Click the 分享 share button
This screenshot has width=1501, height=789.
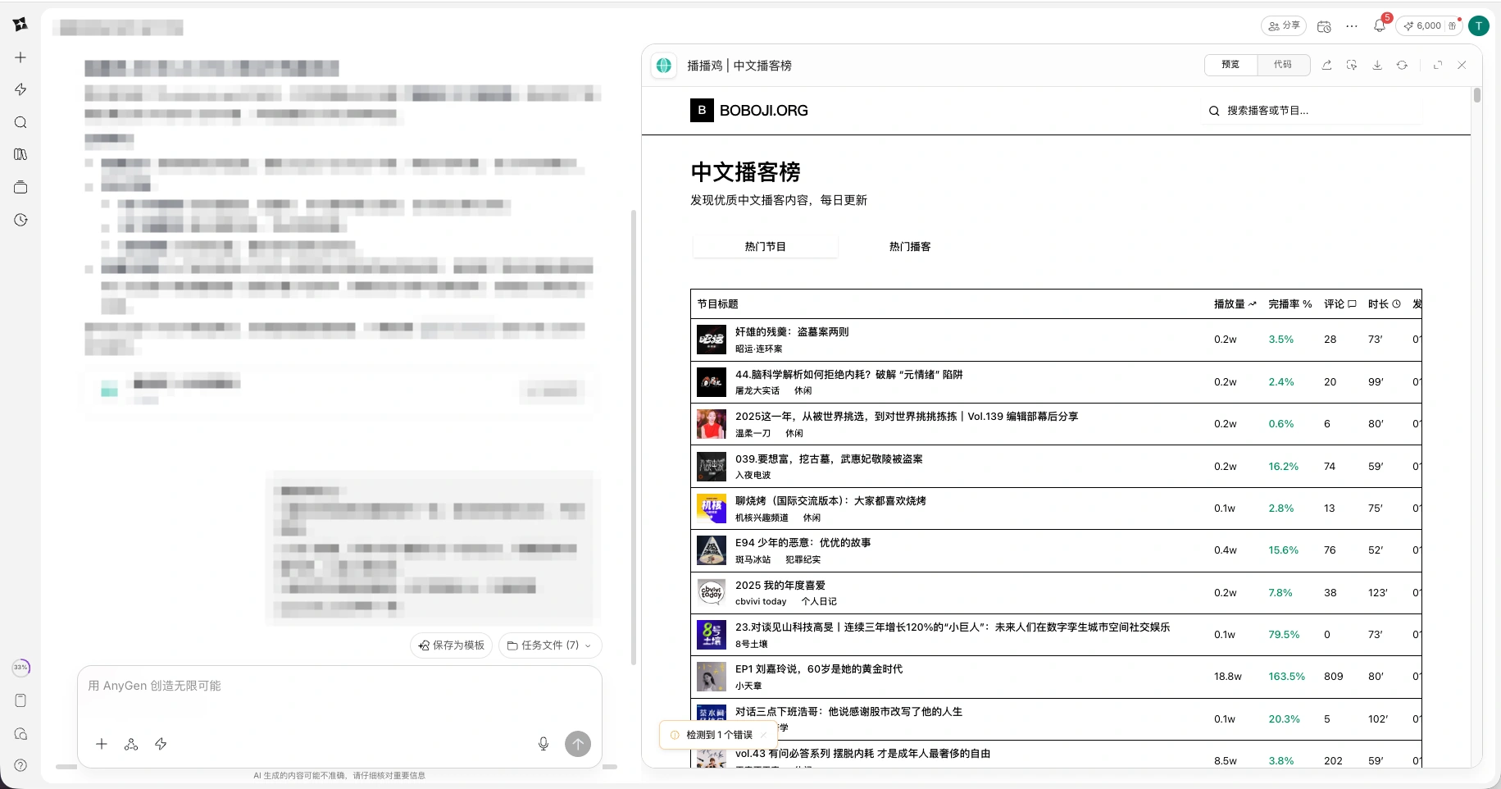(x=1284, y=26)
